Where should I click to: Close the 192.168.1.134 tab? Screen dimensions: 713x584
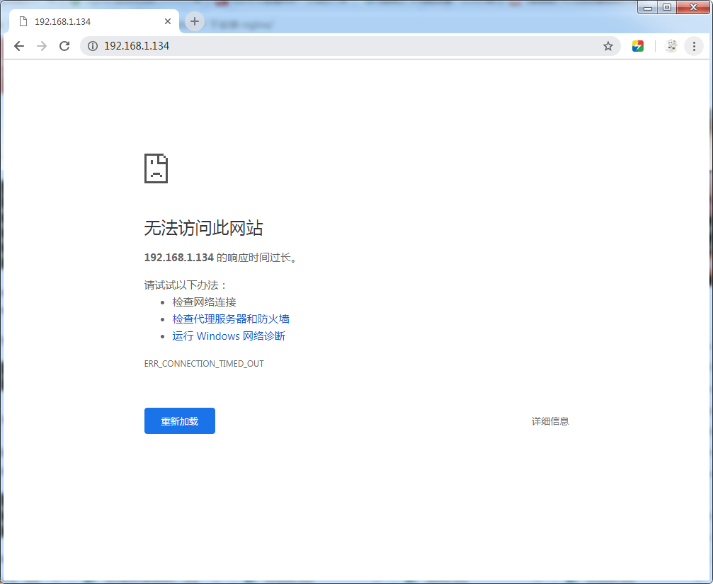pos(168,21)
